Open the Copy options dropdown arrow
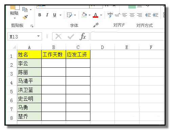The height and width of the screenshot is (130, 170). point(30,10)
